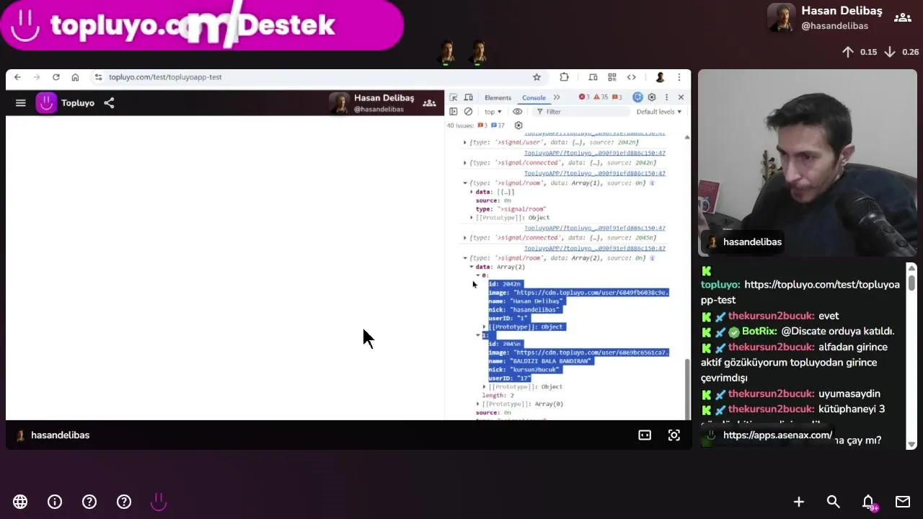
Task: Open messages envelope in bottom bar
Action: click(903, 502)
